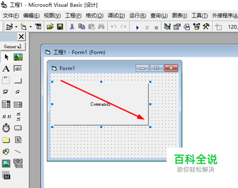Open the Toolbox via toolbar icon

click(206, 27)
